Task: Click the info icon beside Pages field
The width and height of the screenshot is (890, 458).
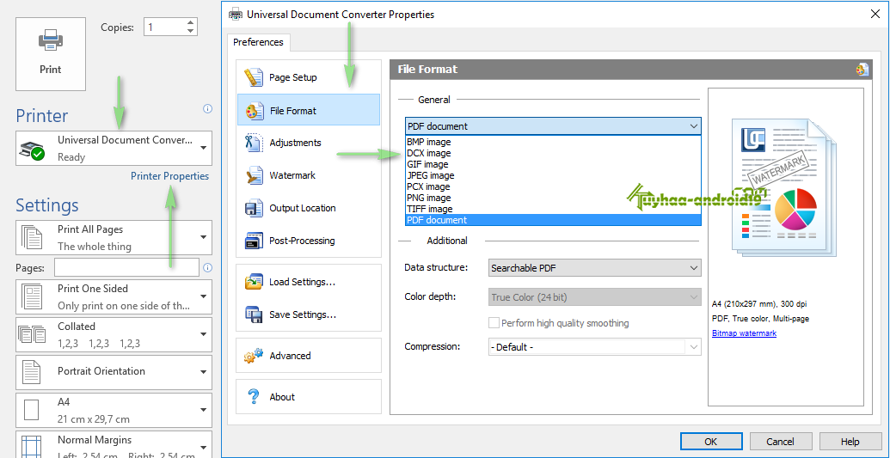Action: point(207,267)
